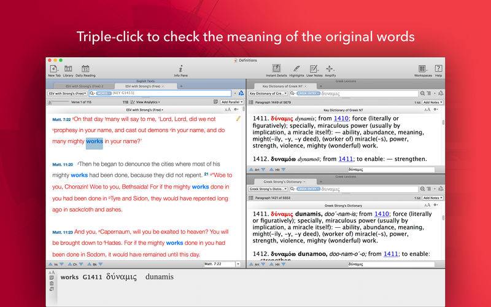Image resolution: width=491 pixels, height=307 pixels.
Task: Open Add Notes dropdown in the Key Dictionary pane
Action: tap(433, 102)
